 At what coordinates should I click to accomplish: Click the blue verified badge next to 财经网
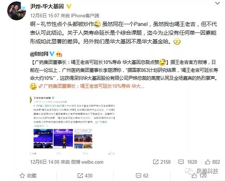click(x=51, y=54)
